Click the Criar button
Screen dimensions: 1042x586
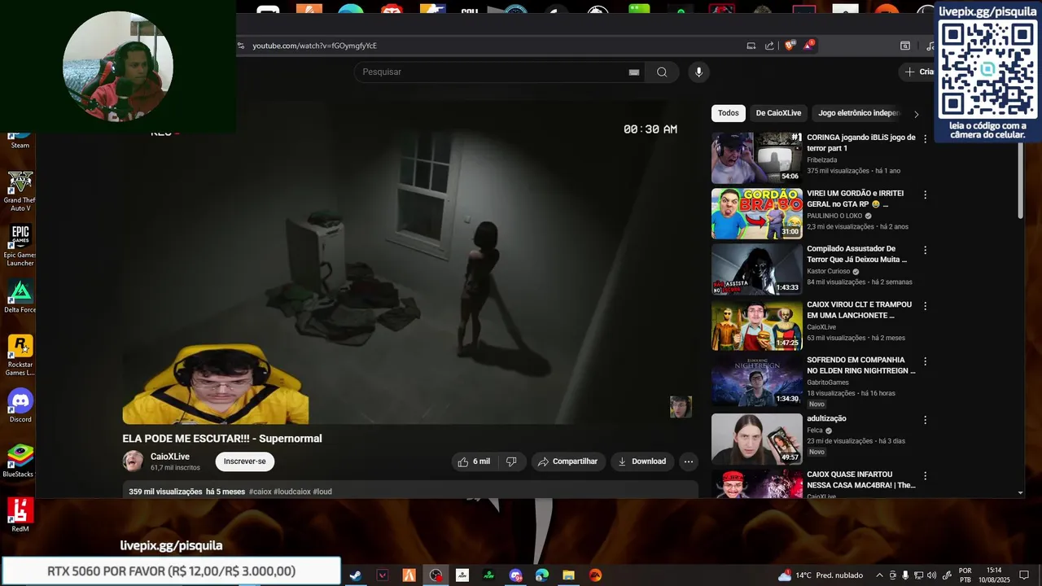918,72
